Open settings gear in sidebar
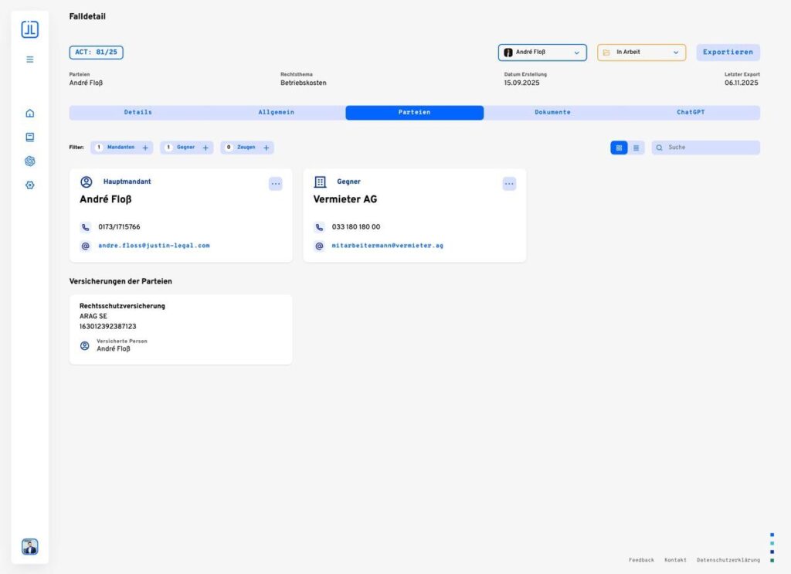This screenshot has height=574, width=791. point(30,185)
